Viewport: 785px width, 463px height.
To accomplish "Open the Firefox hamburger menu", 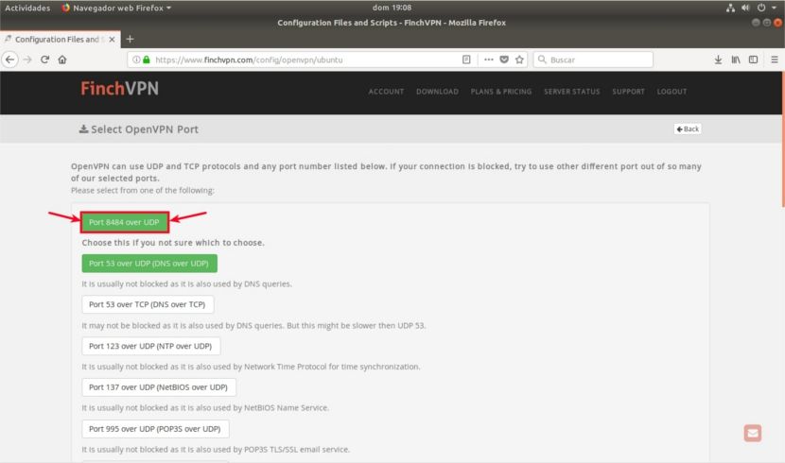I will click(774, 60).
